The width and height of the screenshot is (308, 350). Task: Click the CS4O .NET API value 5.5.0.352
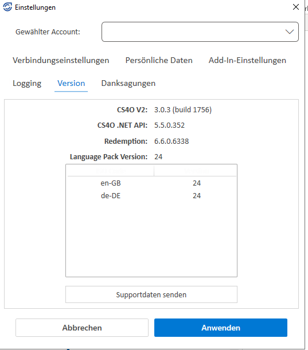point(169,125)
